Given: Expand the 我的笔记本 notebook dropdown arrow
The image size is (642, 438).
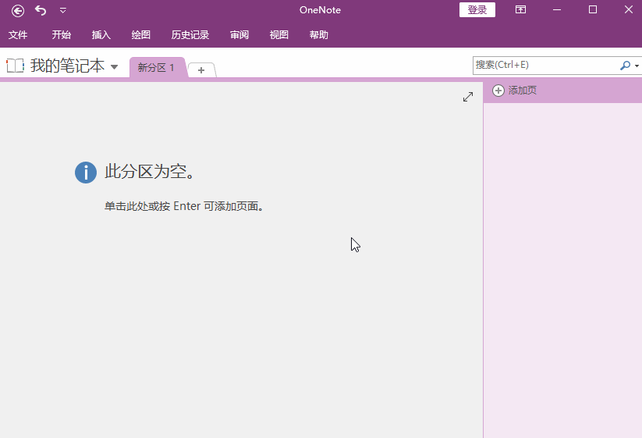Looking at the screenshot, I should (x=114, y=67).
